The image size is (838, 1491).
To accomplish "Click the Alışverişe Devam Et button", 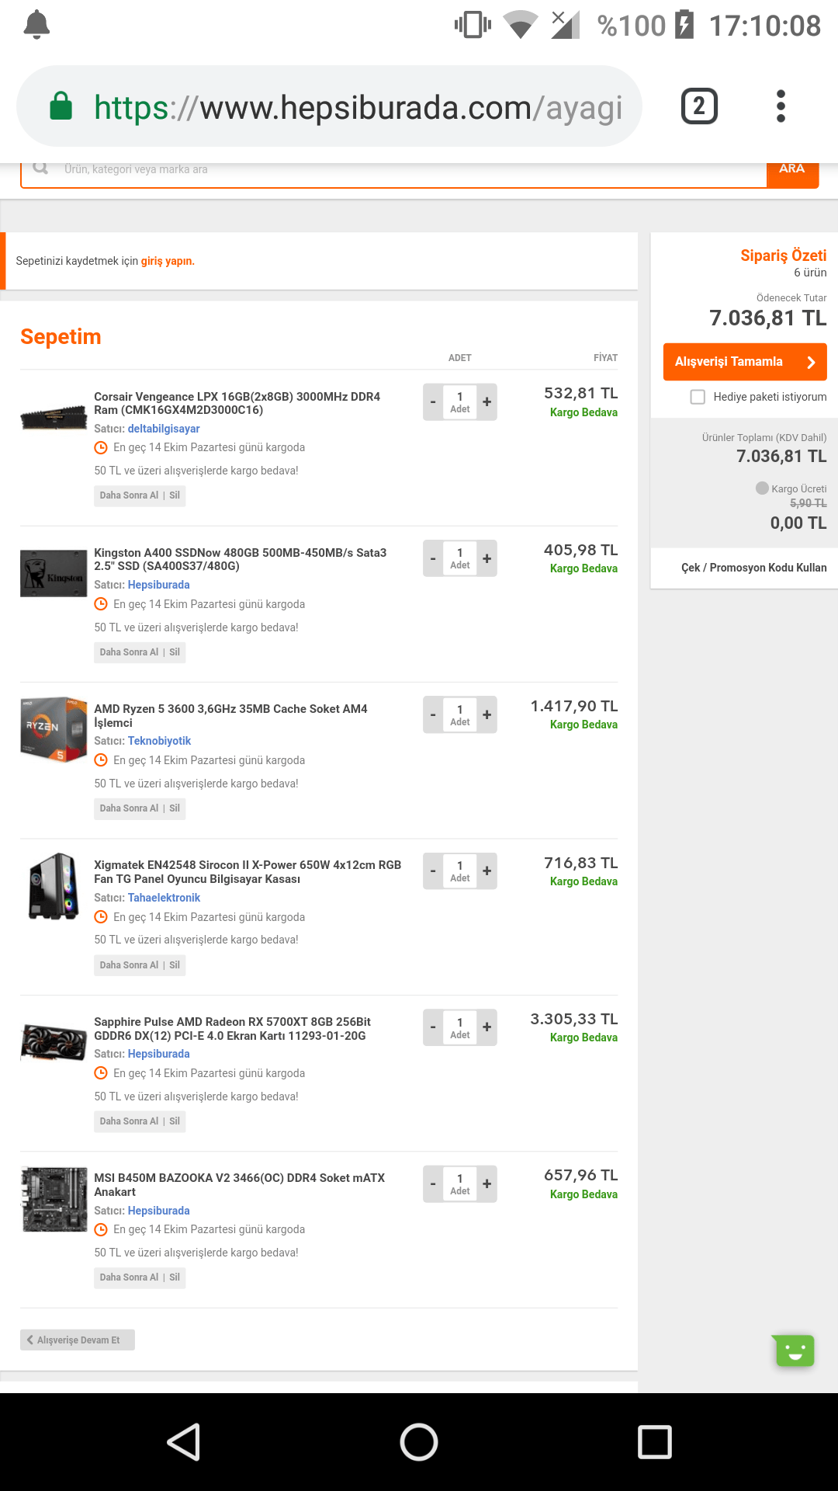I will [78, 1340].
